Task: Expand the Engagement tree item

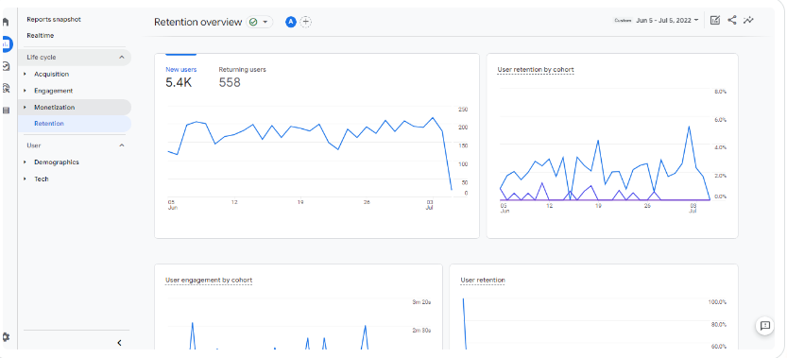Action: [x=26, y=91]
